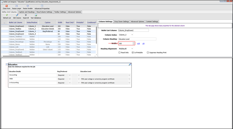Click the column list horizontal scrollbar
This screenshot has height=129, width=233.
pyautogui.click(x=16, y=56)
